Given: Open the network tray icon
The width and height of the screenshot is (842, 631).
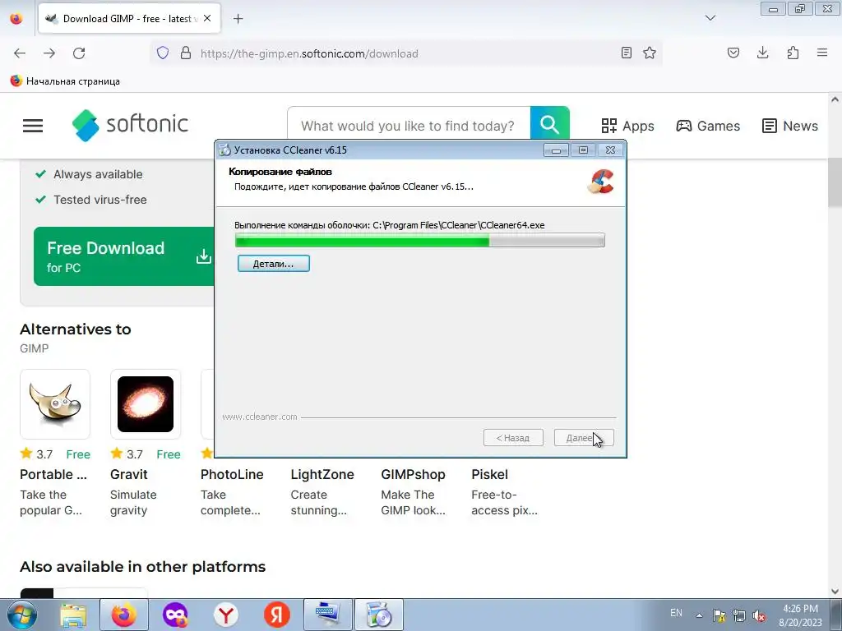Looking at the screenshot, I should [x=739, y=615].
